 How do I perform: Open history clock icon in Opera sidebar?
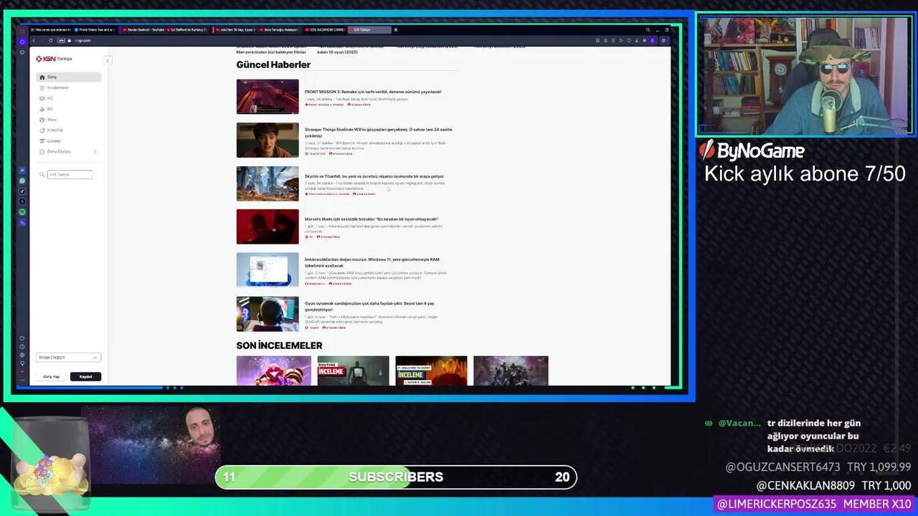coord(22,347)
